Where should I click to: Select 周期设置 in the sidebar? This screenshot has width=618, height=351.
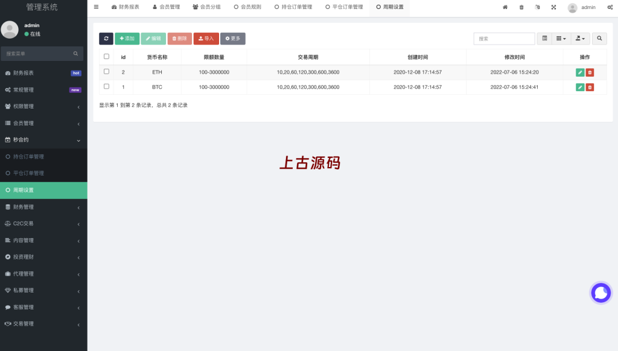click(x=43, y=190)
